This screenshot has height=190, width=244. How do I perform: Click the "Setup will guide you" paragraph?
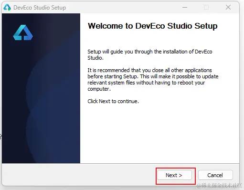pyautogui.click(x=150, y=54)
